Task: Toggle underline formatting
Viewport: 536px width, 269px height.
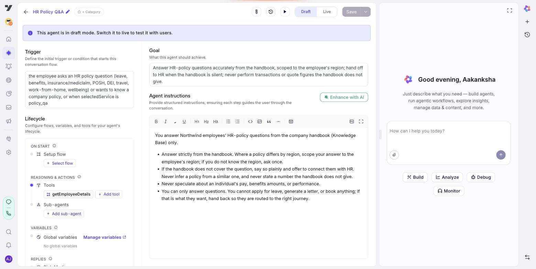Action: pos(184,121)
